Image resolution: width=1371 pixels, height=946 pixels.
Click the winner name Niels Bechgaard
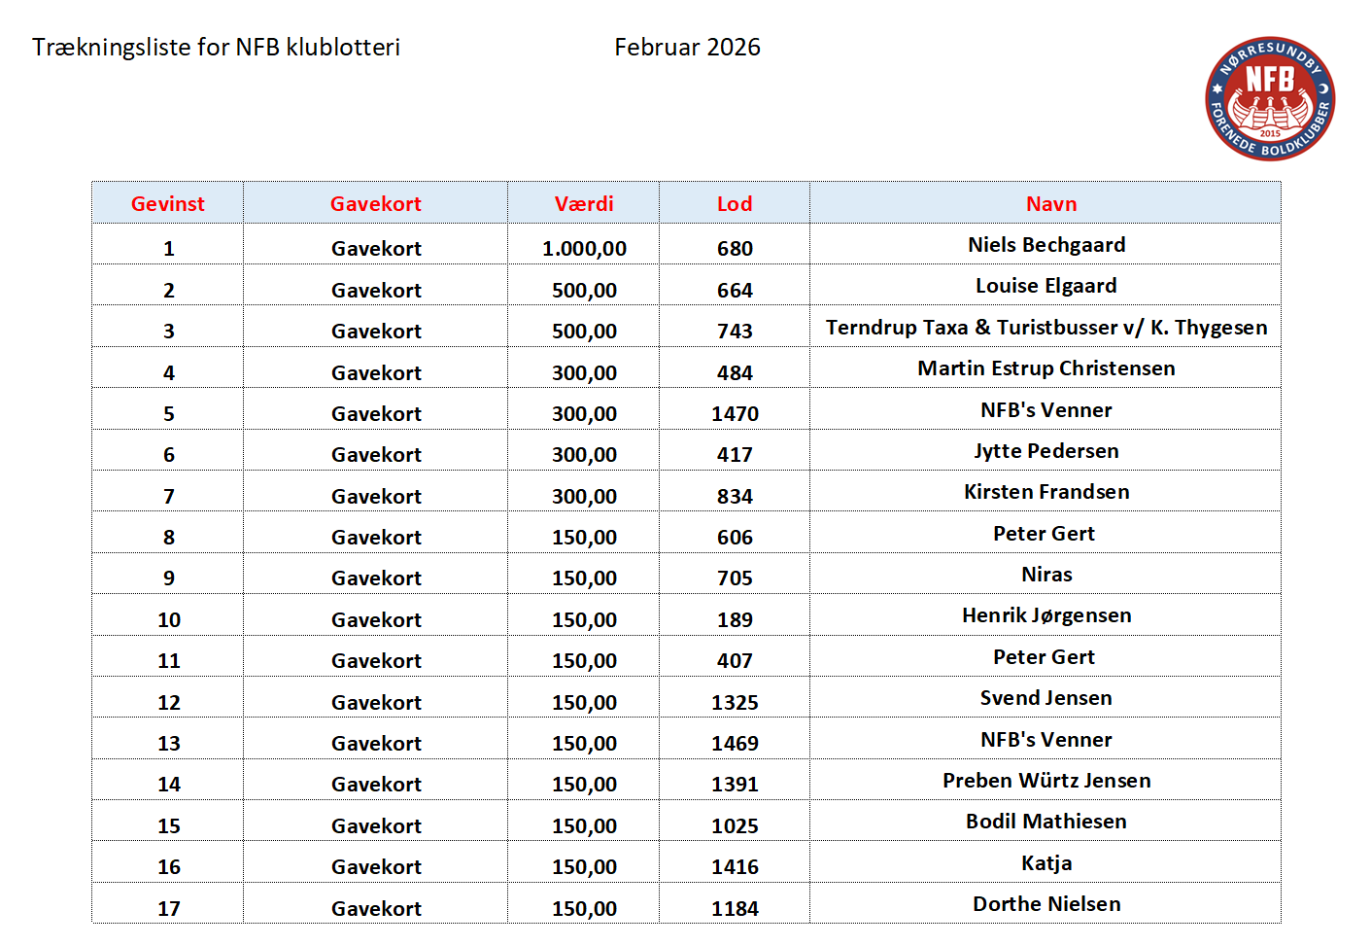[1045, 245]
